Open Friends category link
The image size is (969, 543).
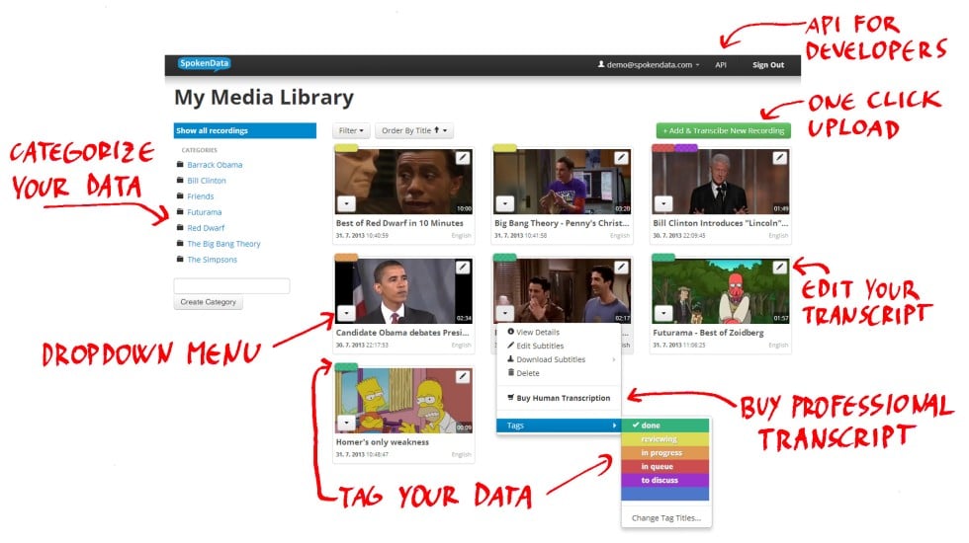[200, 196]
